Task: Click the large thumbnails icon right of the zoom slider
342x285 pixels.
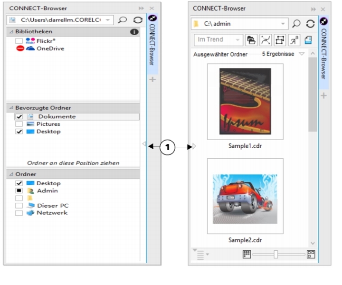Action: pos(311,255)
